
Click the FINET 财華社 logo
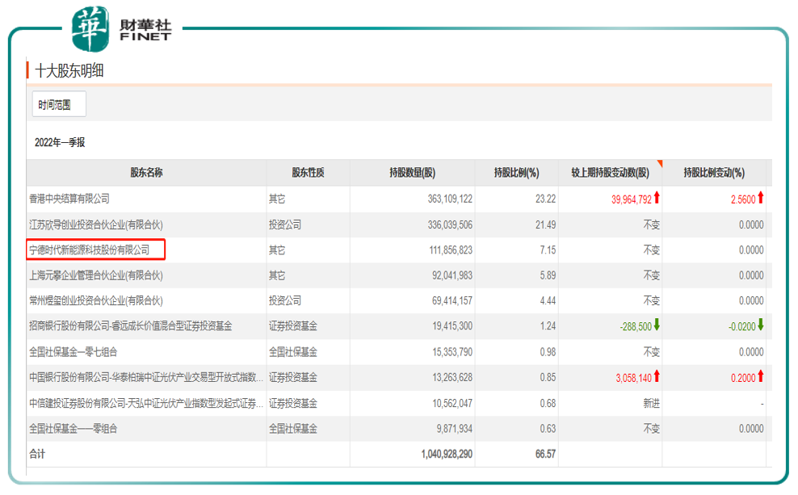tap(121, 29)
